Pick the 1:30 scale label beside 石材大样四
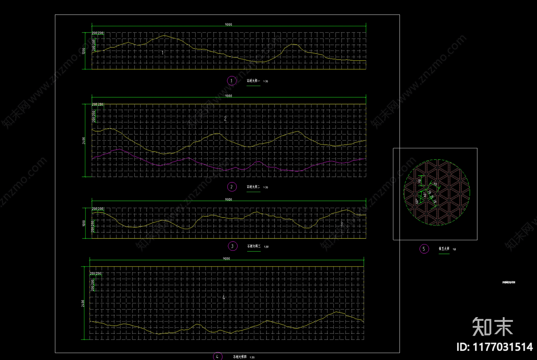The height and width of the screenshot is (360, 537). click(252, 358)
